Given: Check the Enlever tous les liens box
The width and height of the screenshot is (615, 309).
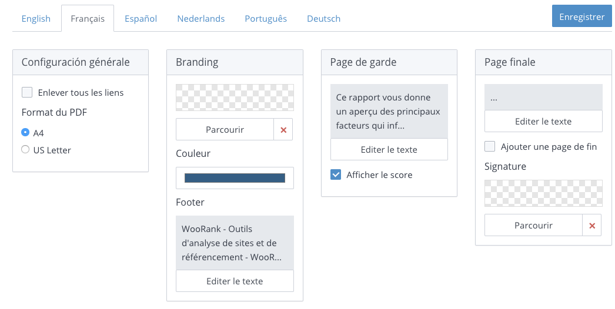Looking at the screenshot, I should click(27, 93).
